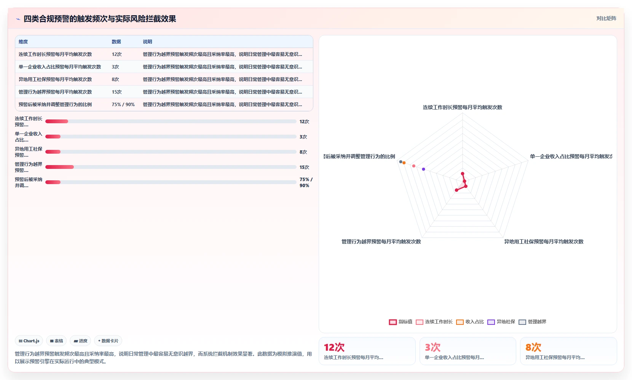Click the gray data point on the radar chart
Screen dimensions: 632x380
pyautogui.click(x=401, y=162)
